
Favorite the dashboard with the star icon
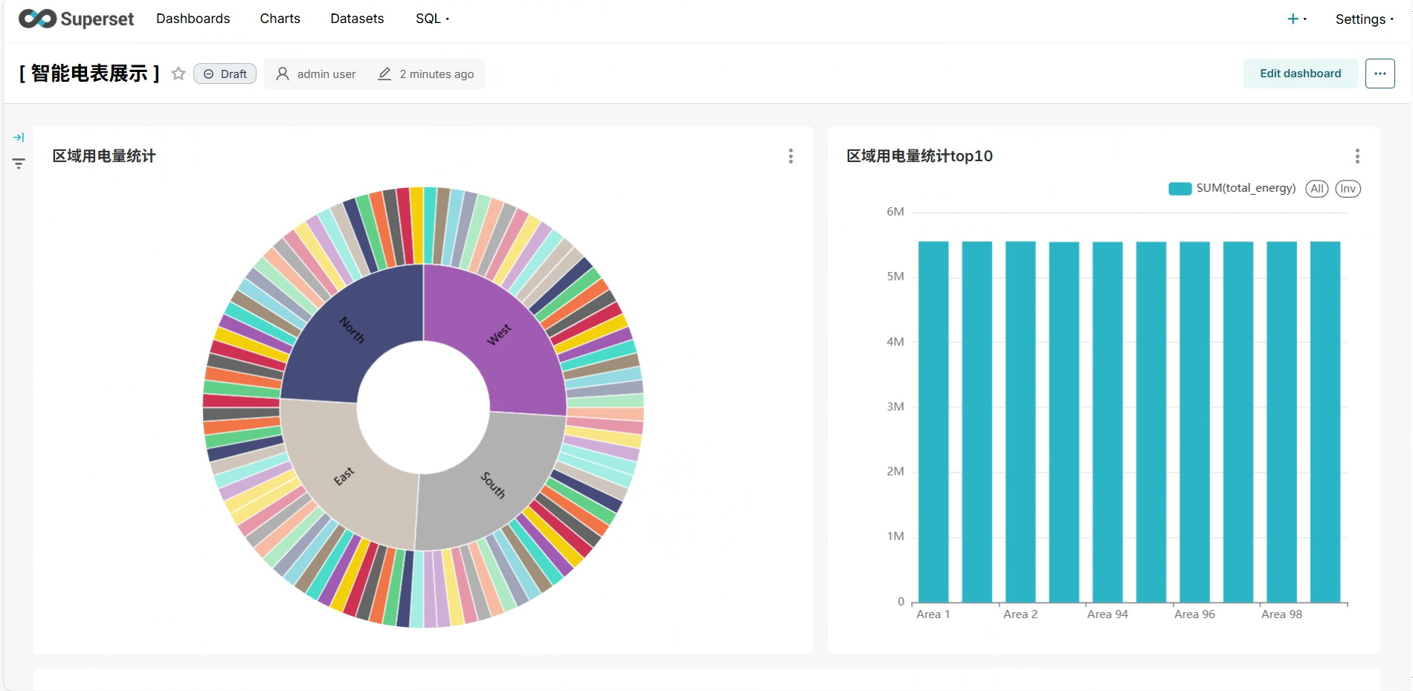coord(178,74)
